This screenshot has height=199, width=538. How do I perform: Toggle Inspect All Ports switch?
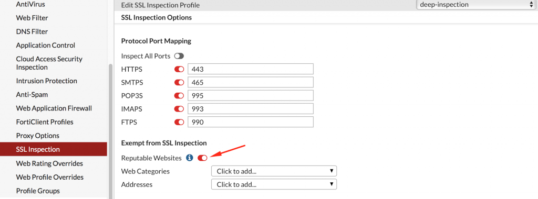179,56
